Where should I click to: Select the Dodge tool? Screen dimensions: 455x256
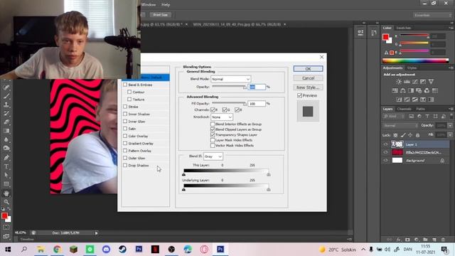click(6, 149)
